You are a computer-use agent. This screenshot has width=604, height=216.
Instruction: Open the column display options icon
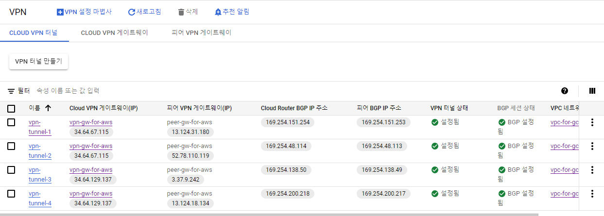[x=592, y=91]
